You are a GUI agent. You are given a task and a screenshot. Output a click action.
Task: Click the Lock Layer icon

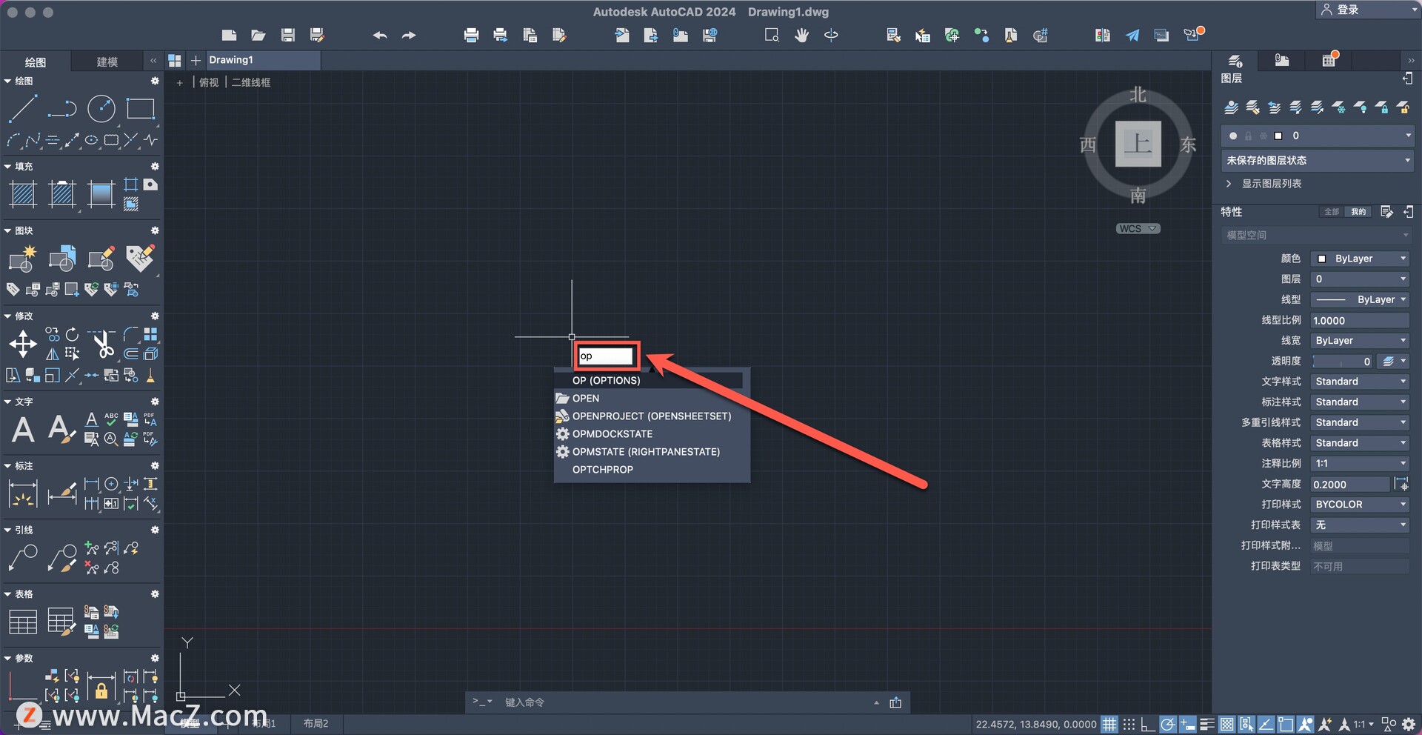(1382, 107)
